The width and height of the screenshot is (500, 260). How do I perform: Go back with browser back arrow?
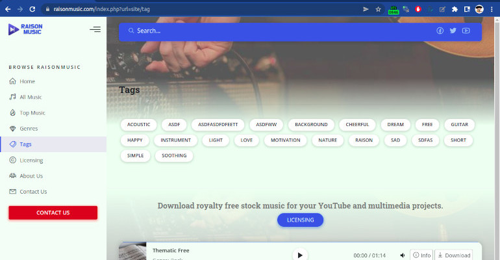pyautogui.click(x=8, y=9)
